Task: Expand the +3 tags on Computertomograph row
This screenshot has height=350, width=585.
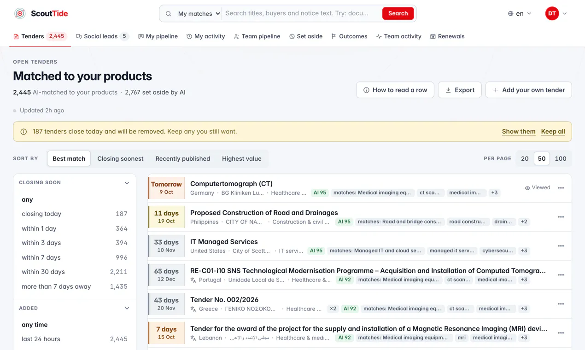Action: (494, 193)
